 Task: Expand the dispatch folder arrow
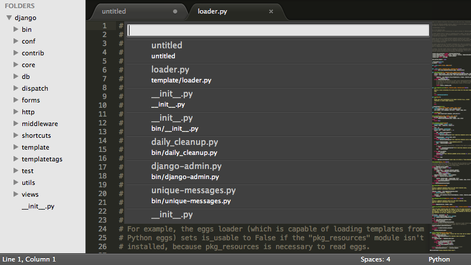[x=16, y=88]
